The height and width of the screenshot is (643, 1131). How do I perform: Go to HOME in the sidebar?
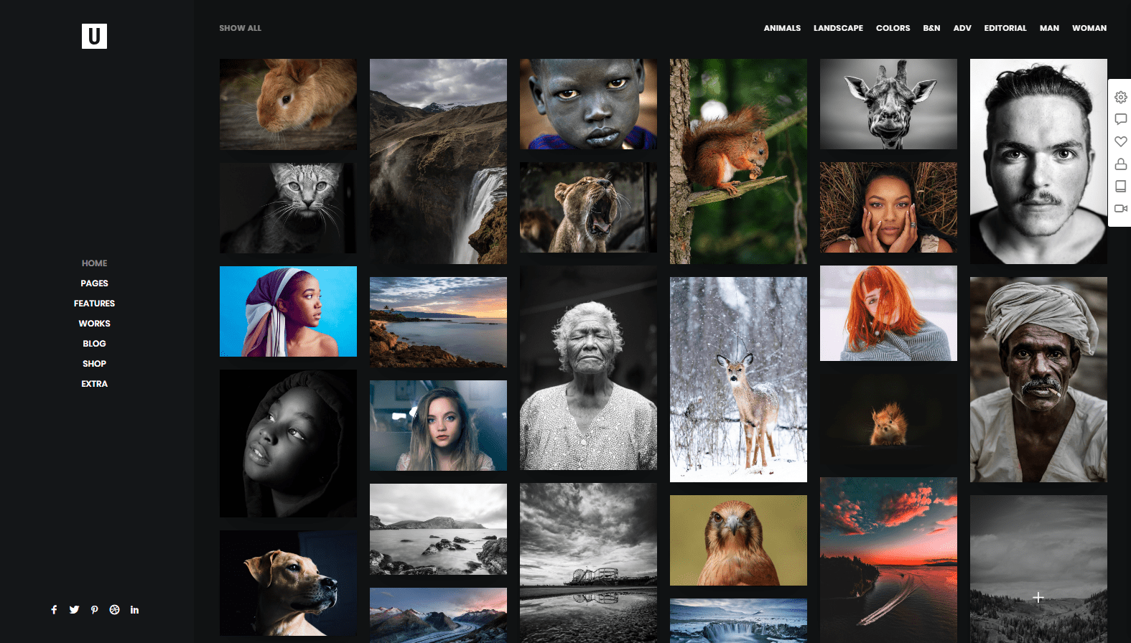click(94, 263)
